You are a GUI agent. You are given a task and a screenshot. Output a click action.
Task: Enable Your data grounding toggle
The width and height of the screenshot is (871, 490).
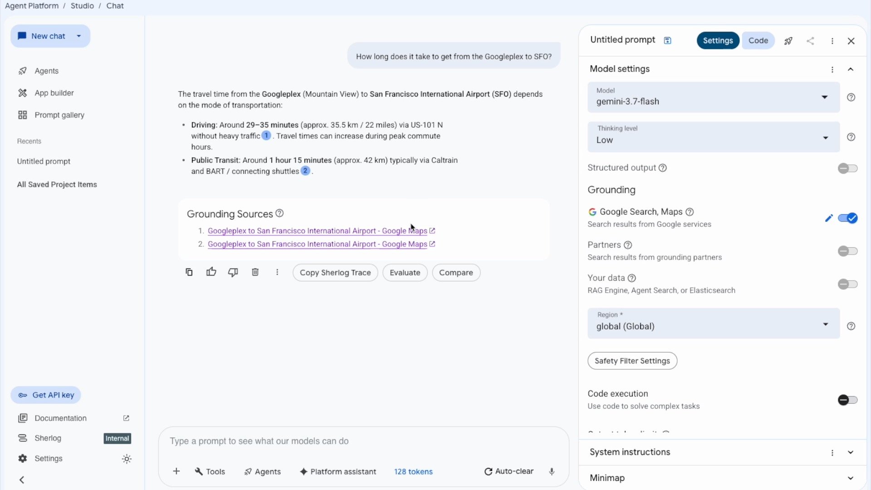click(847, 284)
